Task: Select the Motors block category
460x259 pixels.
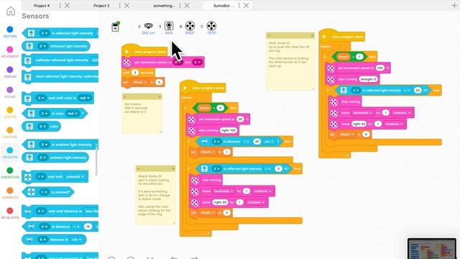Action: [x=10, y=32]
